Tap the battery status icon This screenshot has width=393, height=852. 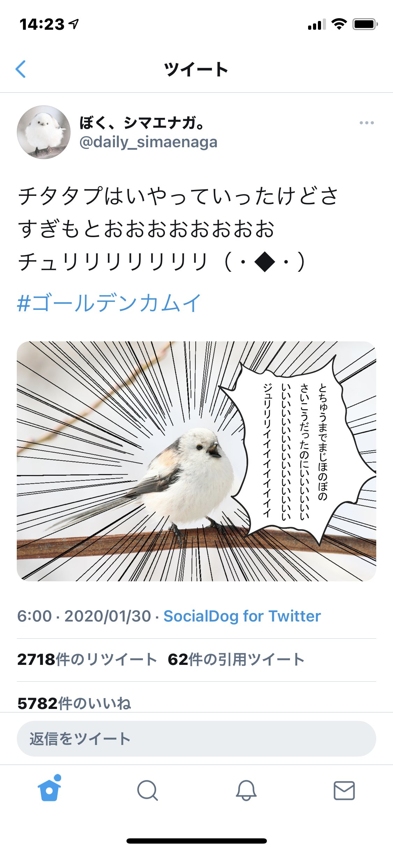pyautogui.click(x=365, y=24)
